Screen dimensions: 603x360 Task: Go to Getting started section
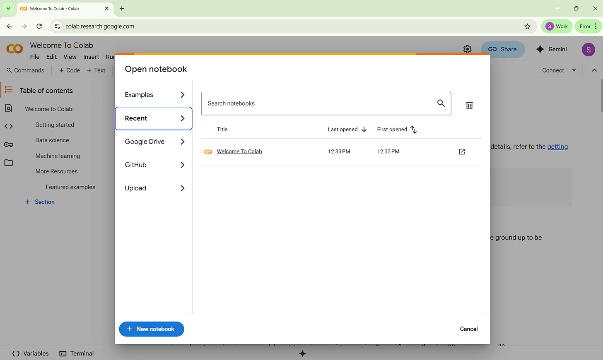point(55,125)
